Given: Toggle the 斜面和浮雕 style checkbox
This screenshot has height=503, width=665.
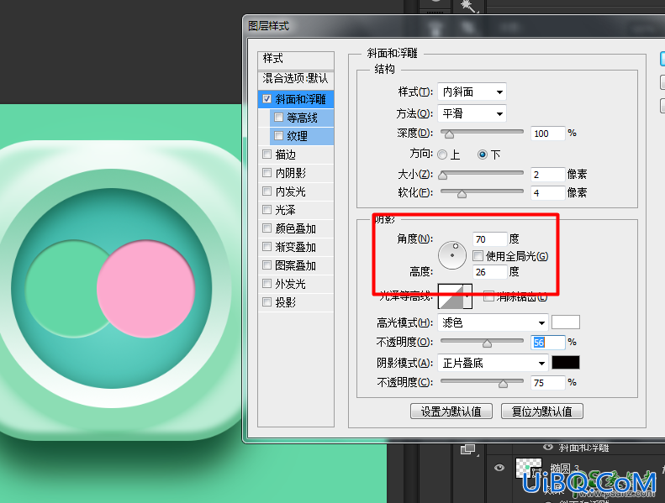Looking at the screenshot, I should (x=267, y=99).
